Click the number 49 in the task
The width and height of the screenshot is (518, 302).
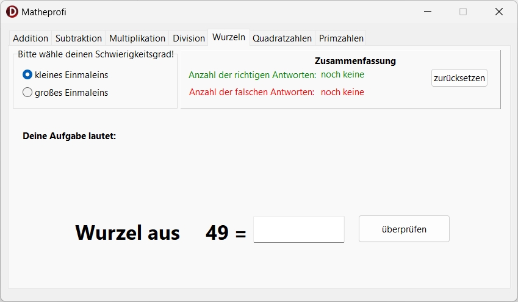[x=217, y=232]
